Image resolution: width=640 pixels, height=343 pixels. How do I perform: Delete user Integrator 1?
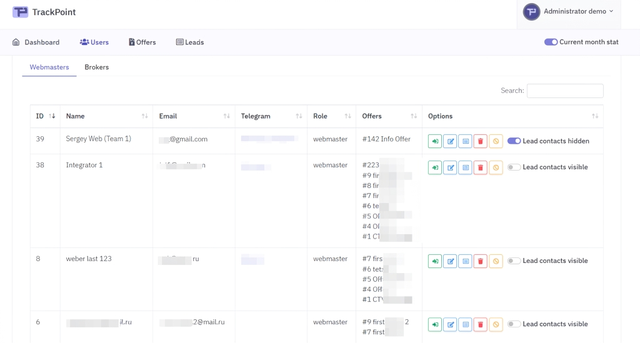point(481,167)
